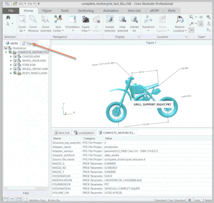Image resolution: width=214 pixels, height=203 pixels.
Task: Click the Restore Location icon
Action: (180, 19)
